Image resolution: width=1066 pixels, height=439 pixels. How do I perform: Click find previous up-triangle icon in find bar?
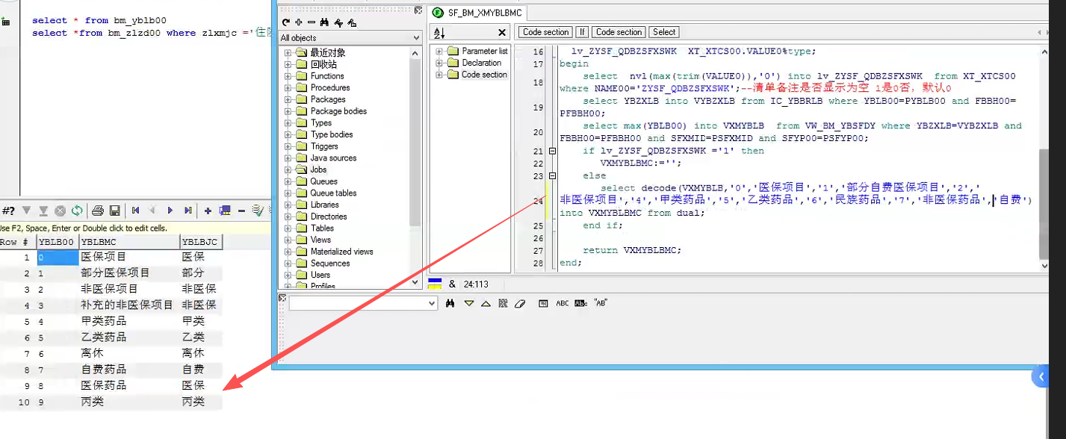click(486, 303)
